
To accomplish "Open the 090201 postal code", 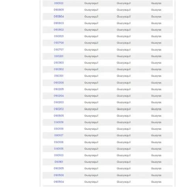I will point(59,56).
